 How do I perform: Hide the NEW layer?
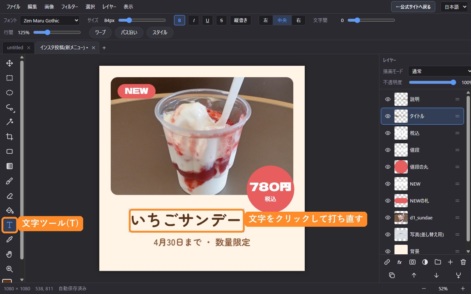click(387, 184)
